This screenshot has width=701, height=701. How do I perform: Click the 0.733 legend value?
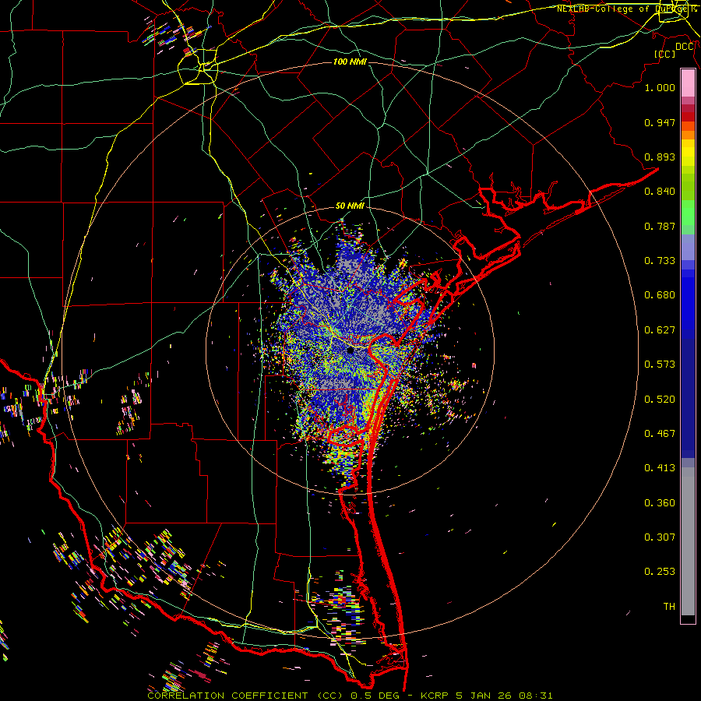(x=660, y=261)
